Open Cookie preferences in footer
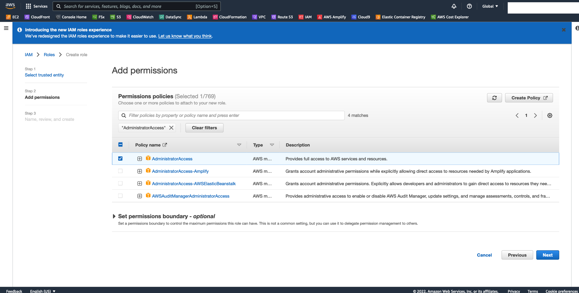579x293 pixels. 562,291
